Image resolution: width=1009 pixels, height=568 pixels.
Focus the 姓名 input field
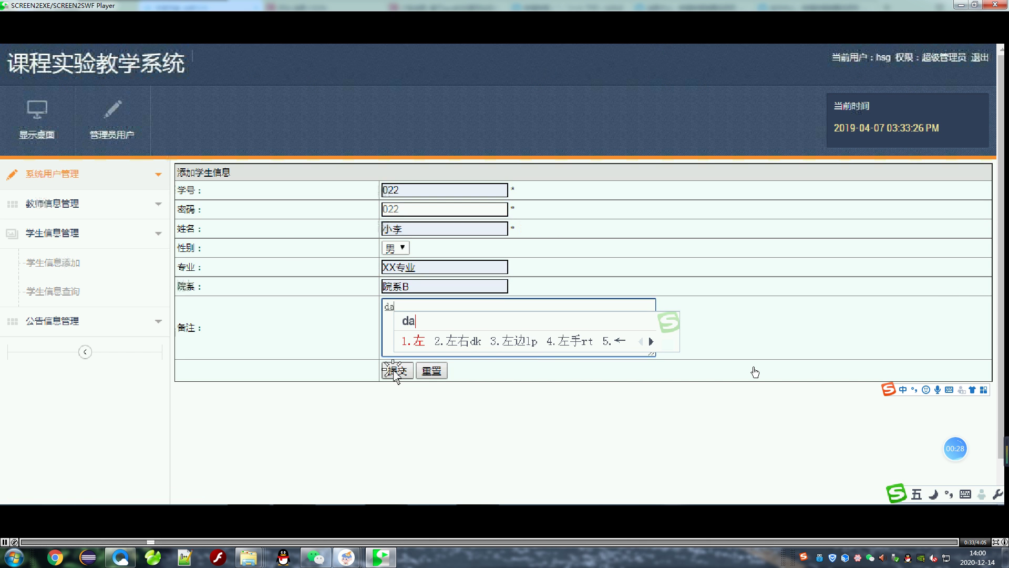tap(445, 229)
